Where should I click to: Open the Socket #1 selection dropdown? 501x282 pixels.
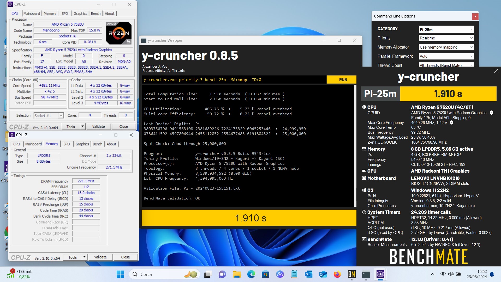(x=49, y=115)
